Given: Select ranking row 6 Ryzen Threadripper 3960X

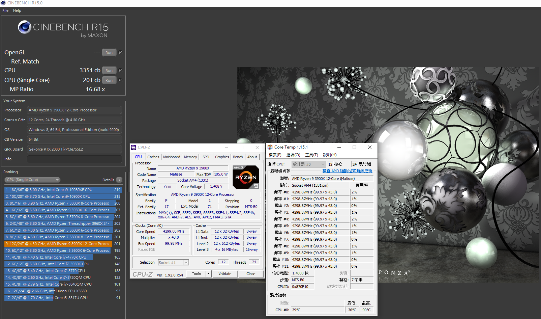Looking at the screenshot, I should pyautogui.click(x=63, y=223).
